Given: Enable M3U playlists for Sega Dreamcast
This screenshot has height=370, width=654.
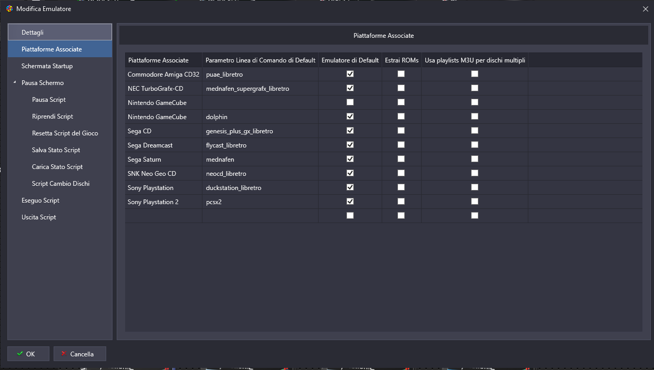Looking at the screenshot, I should (x=475, y=145).
